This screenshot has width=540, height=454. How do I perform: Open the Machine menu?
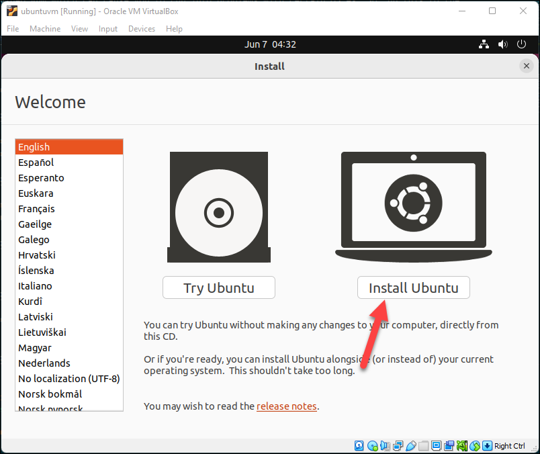point(45,29)
